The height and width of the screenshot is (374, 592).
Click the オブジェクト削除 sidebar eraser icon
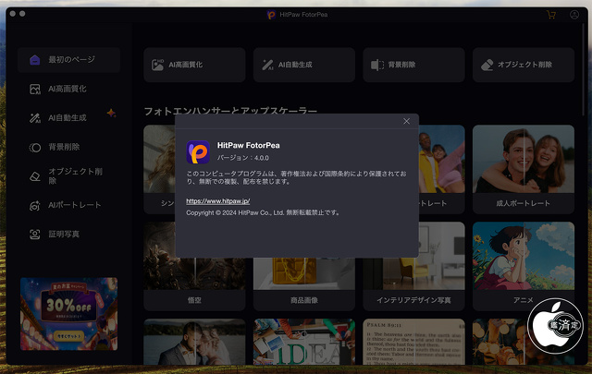pyautogui.click(x=35, y=176)
